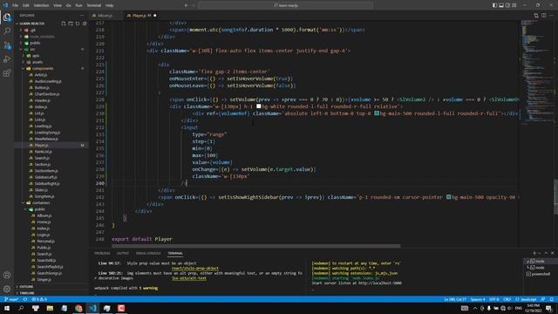Open the customize layout button

514,5
